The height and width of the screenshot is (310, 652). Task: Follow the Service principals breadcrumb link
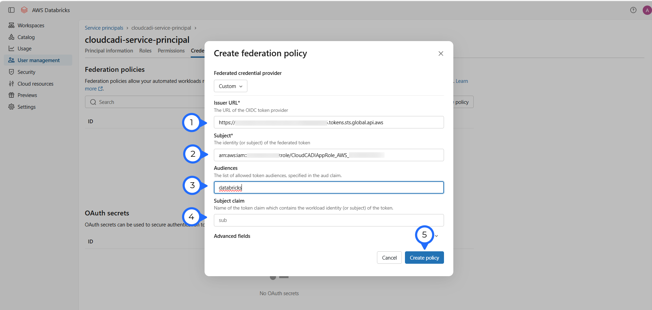coord(104,28)
